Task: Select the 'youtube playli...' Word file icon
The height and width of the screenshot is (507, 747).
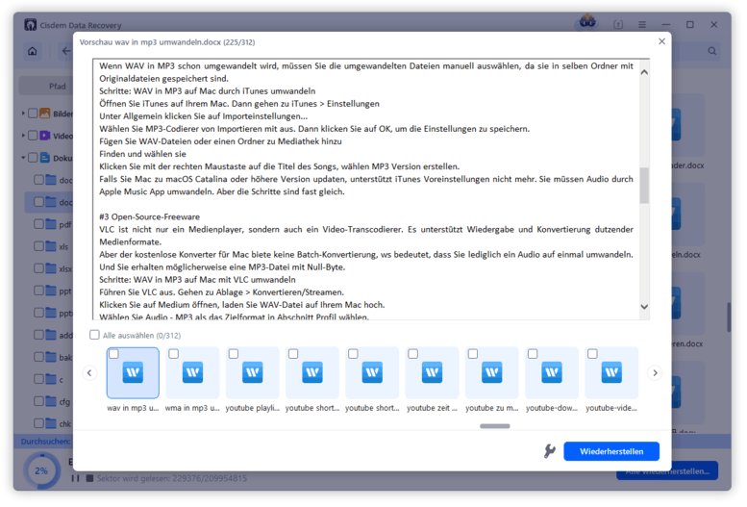Action: pos(253,372)
